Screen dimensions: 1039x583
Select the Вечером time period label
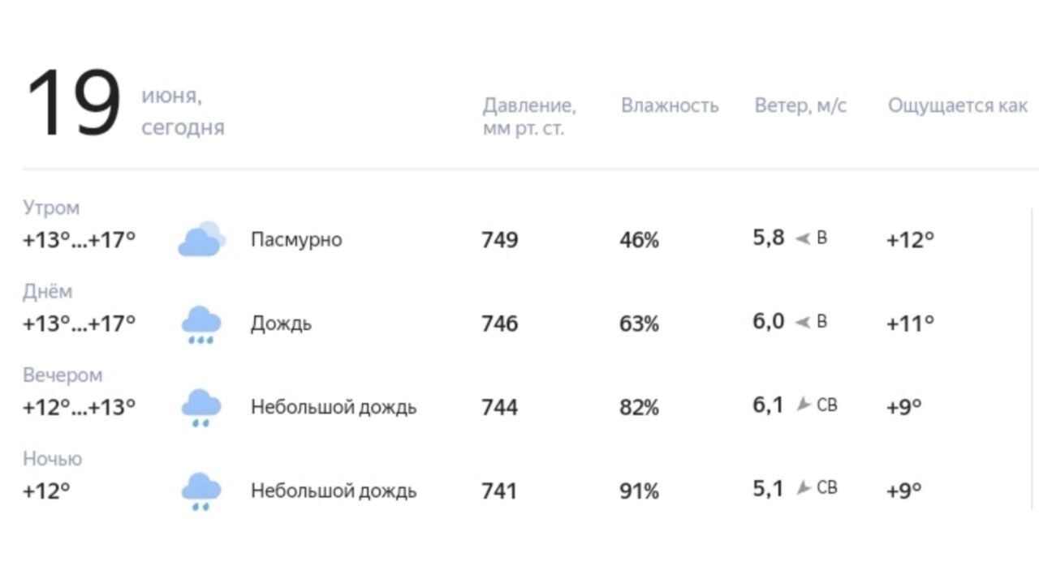click(x=63, y=375)
